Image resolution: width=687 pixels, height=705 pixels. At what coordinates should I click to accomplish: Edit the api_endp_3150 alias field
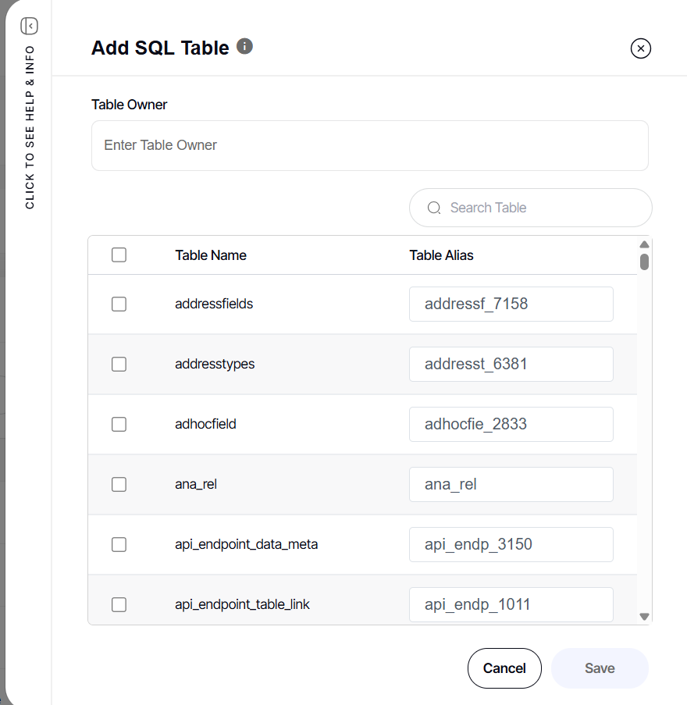click(511, 544)
